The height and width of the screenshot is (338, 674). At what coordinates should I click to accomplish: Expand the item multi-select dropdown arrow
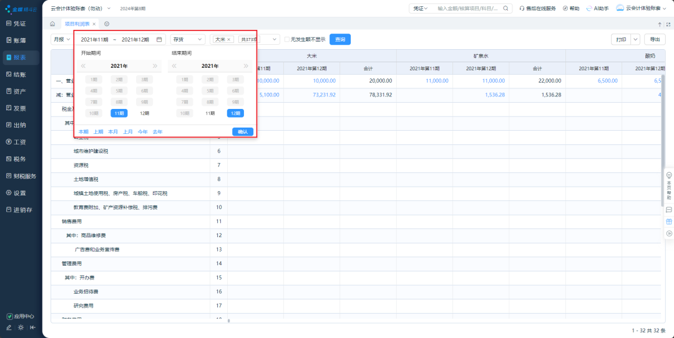coord(275,39)
